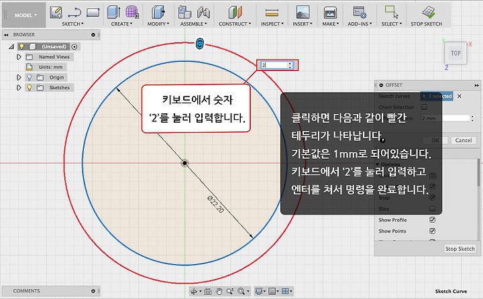
Task: Click the Select tool icon
Action: [x=391, y=12]
